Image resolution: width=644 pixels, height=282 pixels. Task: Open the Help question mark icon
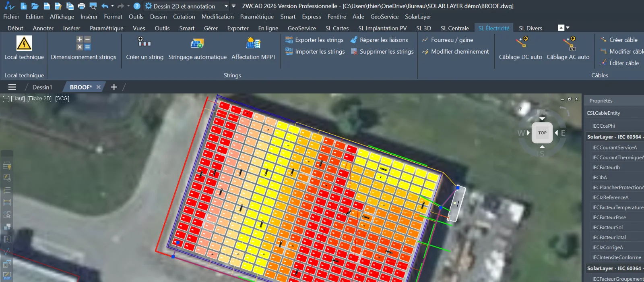tap(137, 6)
